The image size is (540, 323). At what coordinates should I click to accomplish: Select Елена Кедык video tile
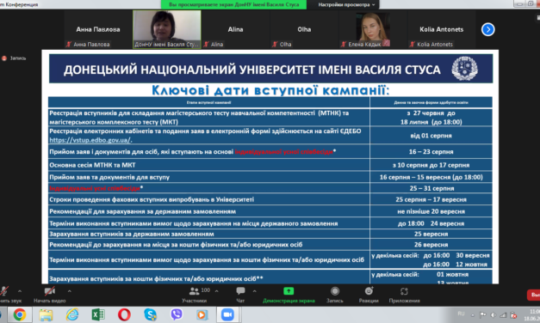(x=373, y=29)
